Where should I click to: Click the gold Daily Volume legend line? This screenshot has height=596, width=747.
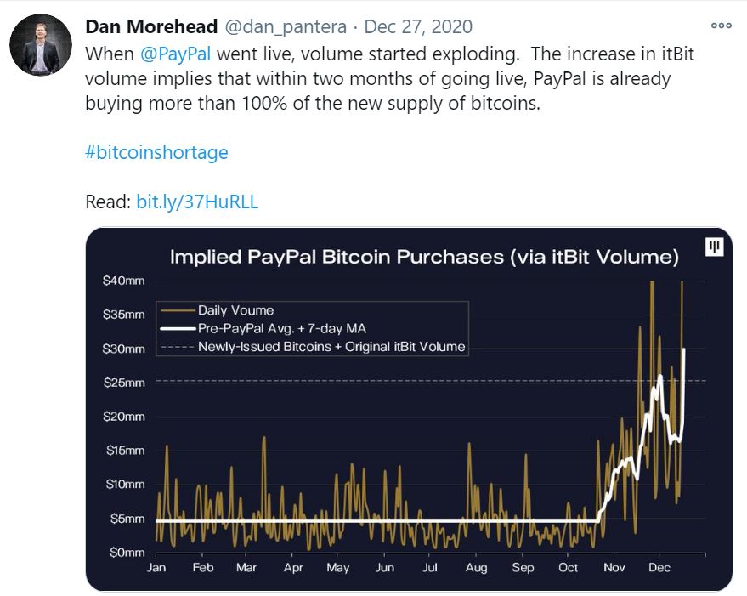point(176,310)
